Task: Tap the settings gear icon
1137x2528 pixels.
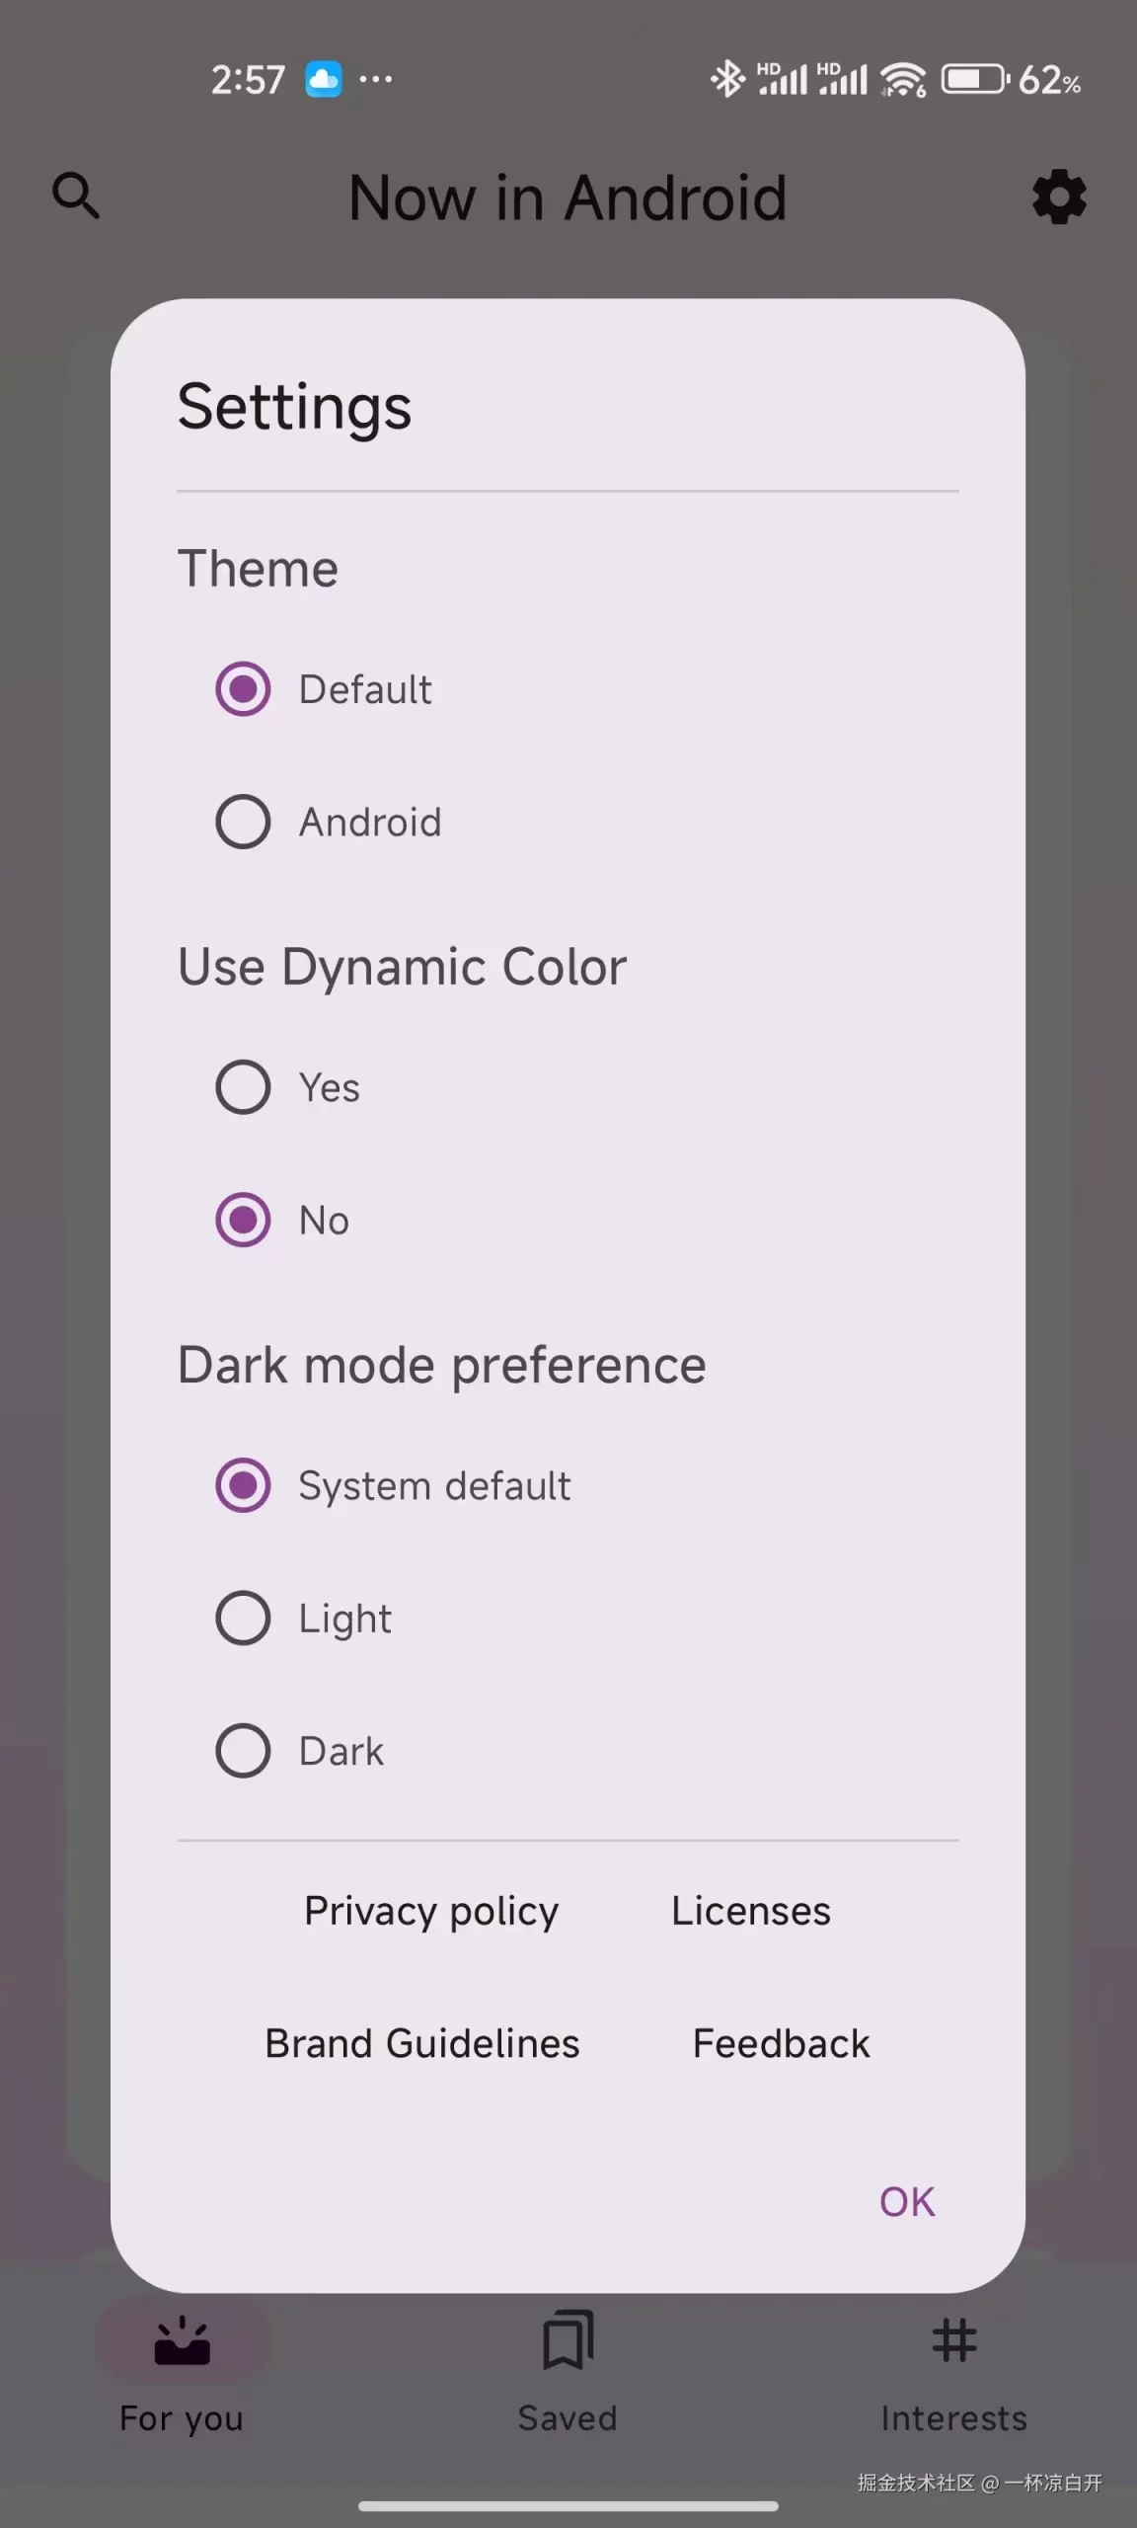Action: click(1059, 197)
